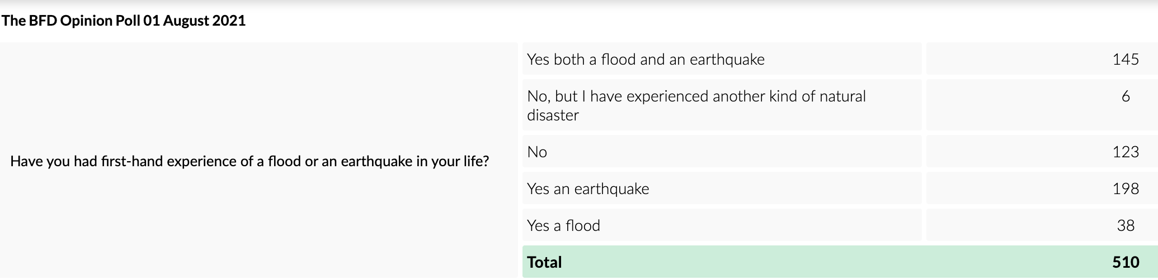This screenshot has width=1158, height=280.
Task: Click the total value 510
Action: tap(1125, 262)
